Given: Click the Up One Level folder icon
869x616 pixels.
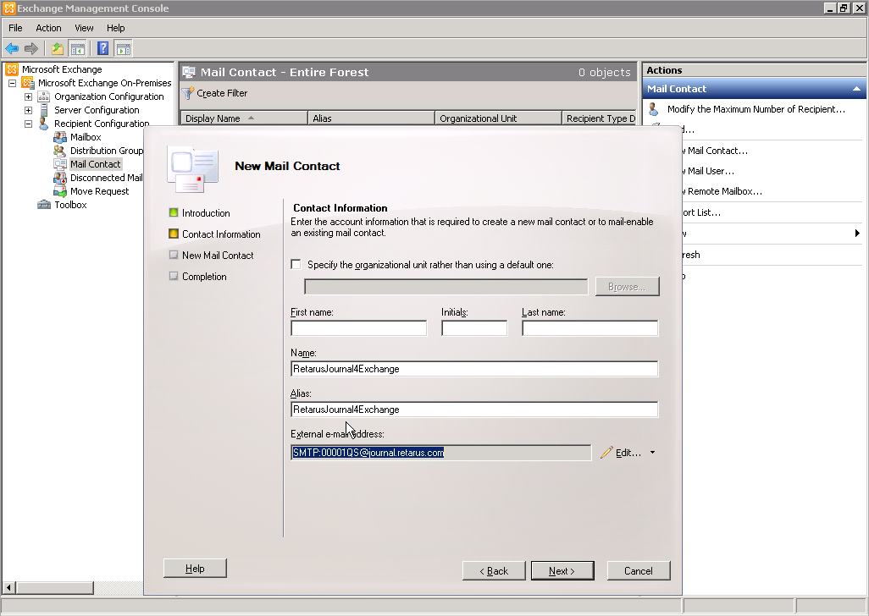Looking at the screenshot, I should coord(58,48).
